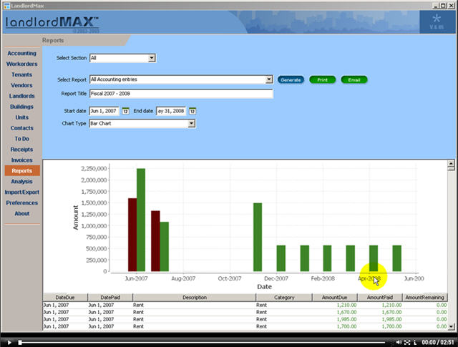Sort by AmountDue column header
Screen dimensions: 458x347
(335, 298)
